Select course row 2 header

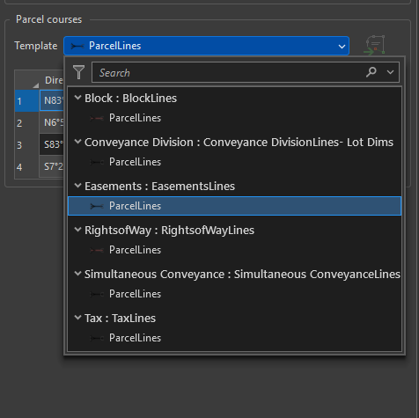point(26,123)
